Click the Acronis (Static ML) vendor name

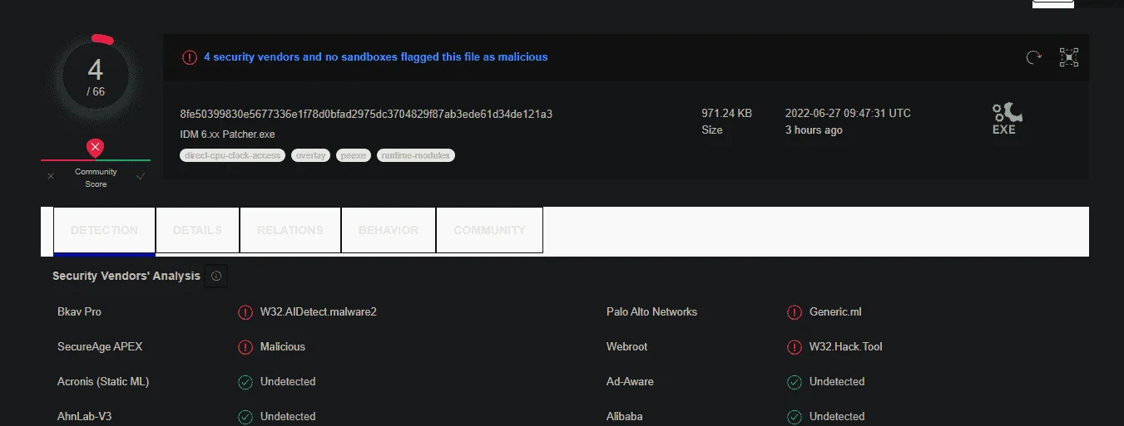tap(103, 382)
